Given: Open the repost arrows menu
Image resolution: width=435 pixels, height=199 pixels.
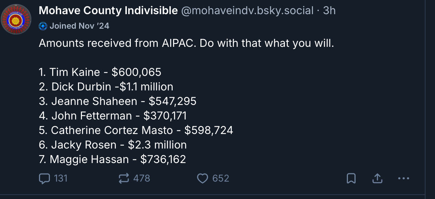Looking at the screenshot, I should coord(124,178).
